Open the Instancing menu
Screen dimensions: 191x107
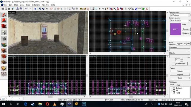(36, 5)
